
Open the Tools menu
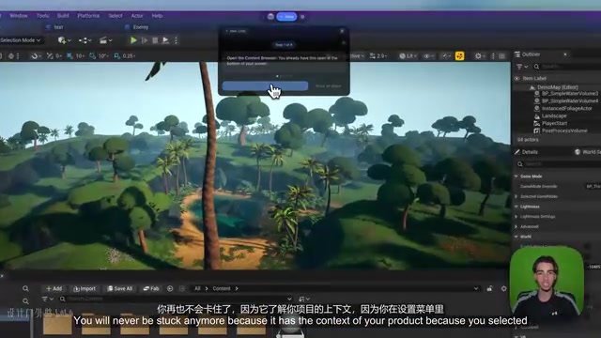tap(42, 16)
